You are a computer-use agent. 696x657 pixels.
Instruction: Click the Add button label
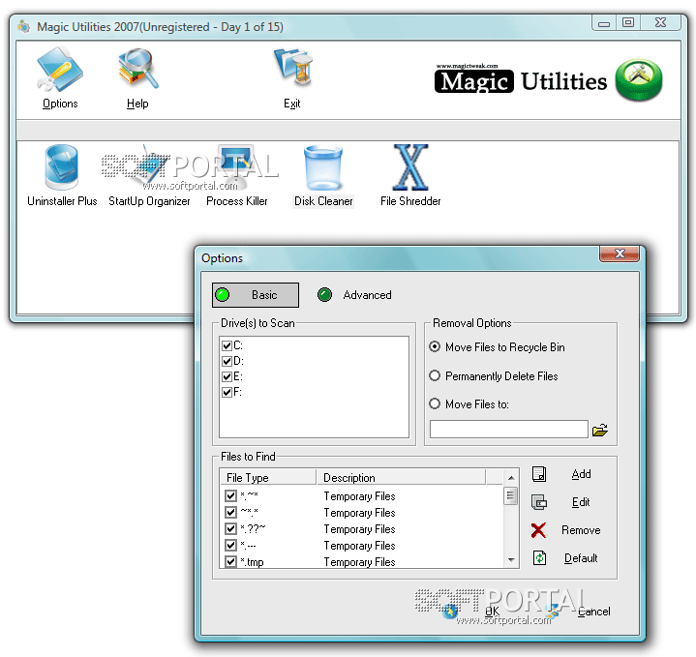click(x=581, y=474)
